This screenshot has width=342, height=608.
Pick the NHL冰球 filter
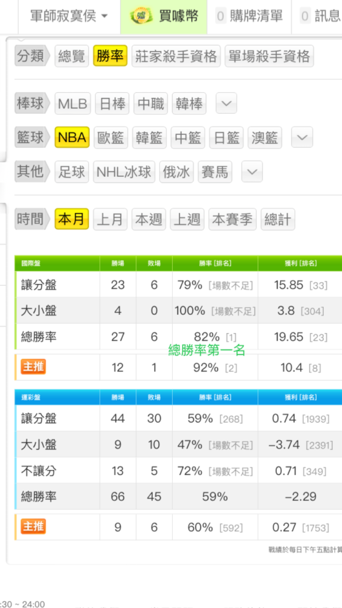click(x=124, y=172)
